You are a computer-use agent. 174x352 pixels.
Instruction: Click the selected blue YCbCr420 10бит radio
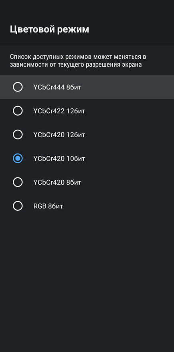point(18,159)
